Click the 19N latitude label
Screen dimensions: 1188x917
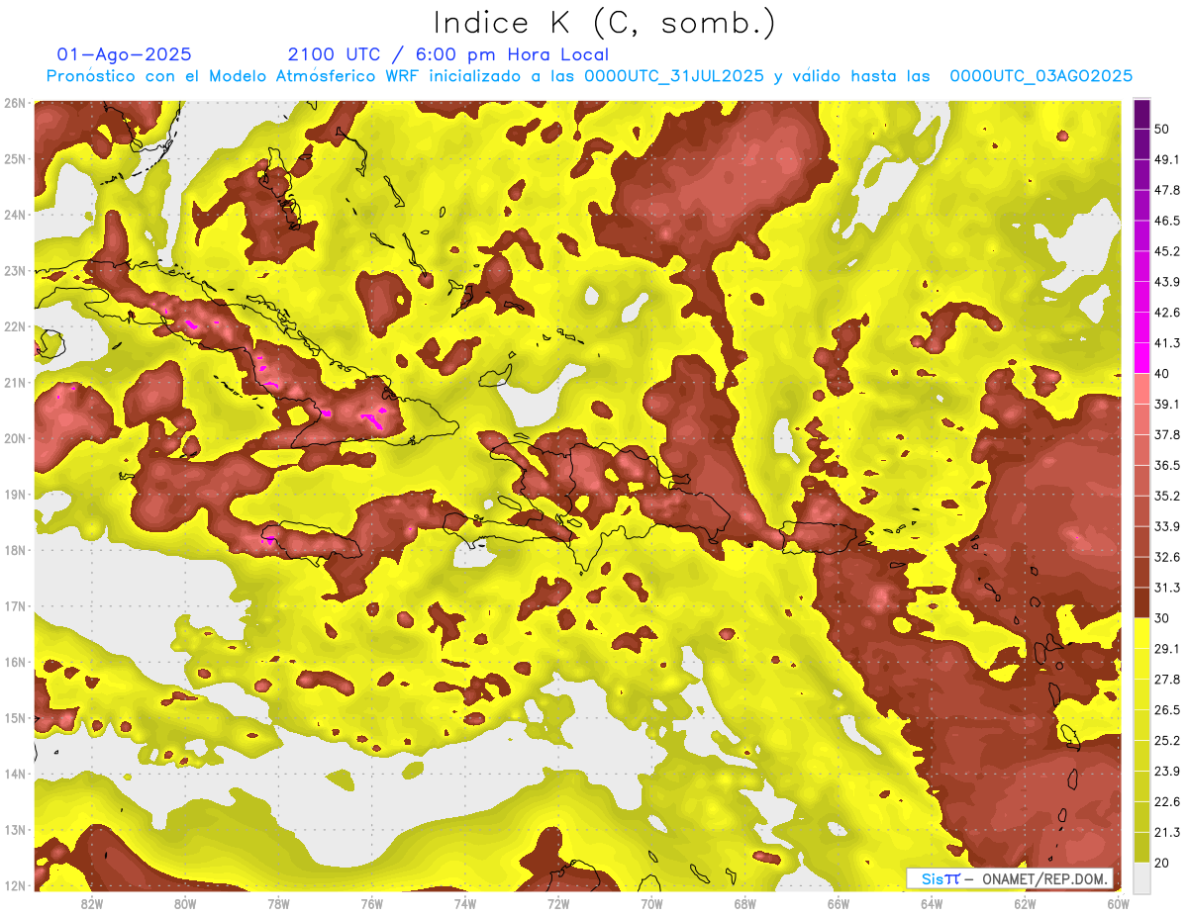click(14, 494)
